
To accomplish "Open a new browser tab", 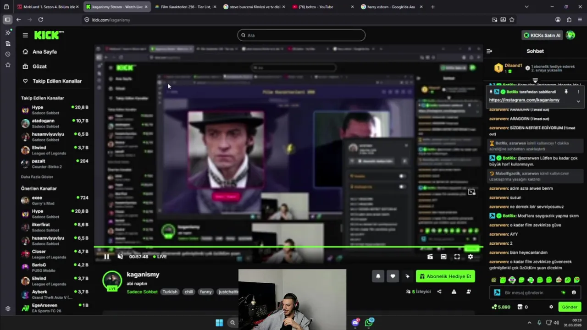I will pos(432,7).
